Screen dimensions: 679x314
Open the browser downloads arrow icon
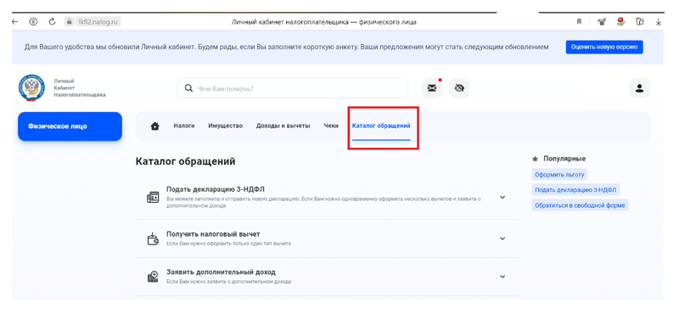(x=659, y=22)
